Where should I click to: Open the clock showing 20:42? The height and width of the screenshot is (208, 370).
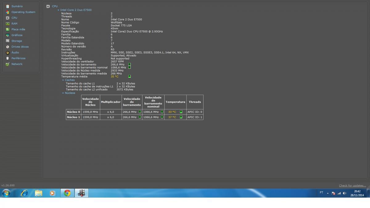(357, 193)
